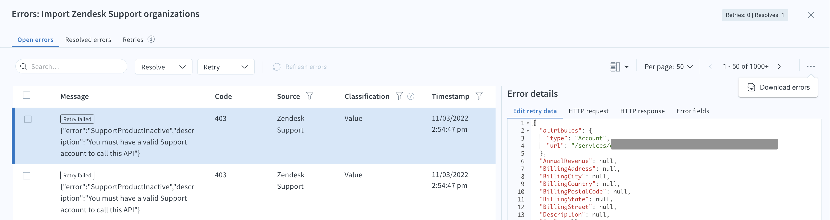The image size is (830, 220).
Task: Switch to the Open errors tab
Action: click(x=35, y=40)
